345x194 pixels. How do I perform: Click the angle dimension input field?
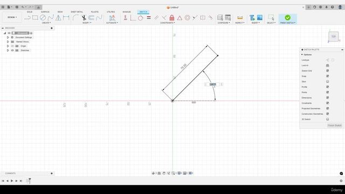(212, 85)
